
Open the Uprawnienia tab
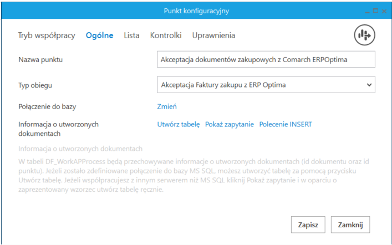[x=213, y=35]
